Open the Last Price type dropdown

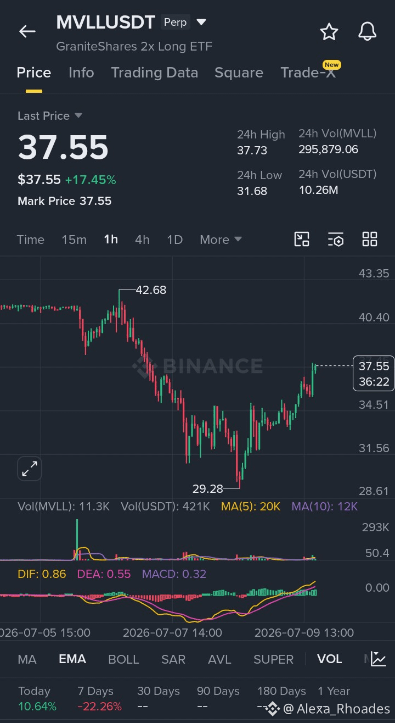pyautogui.click(x=50, y=116)
